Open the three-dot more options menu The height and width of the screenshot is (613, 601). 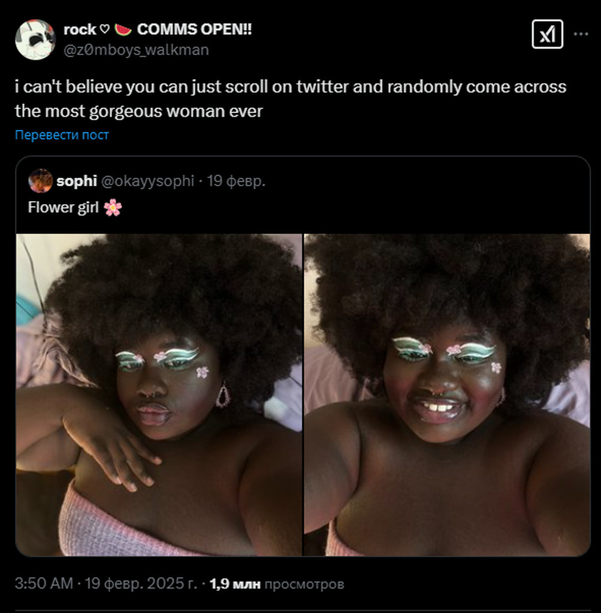(581, 34)
